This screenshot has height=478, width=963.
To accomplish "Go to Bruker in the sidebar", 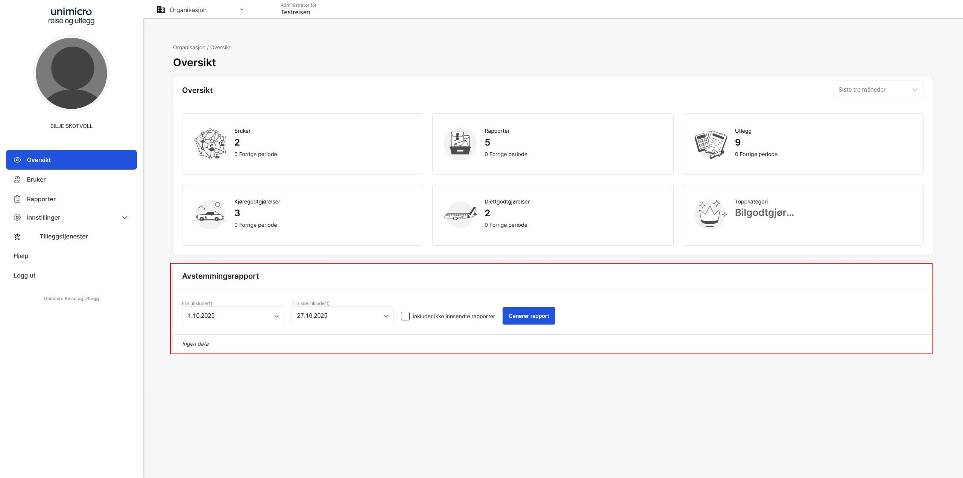I will point(36,179).
